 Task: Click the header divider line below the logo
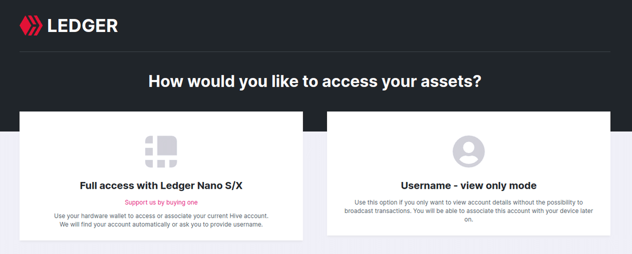(x=315, y=52)
